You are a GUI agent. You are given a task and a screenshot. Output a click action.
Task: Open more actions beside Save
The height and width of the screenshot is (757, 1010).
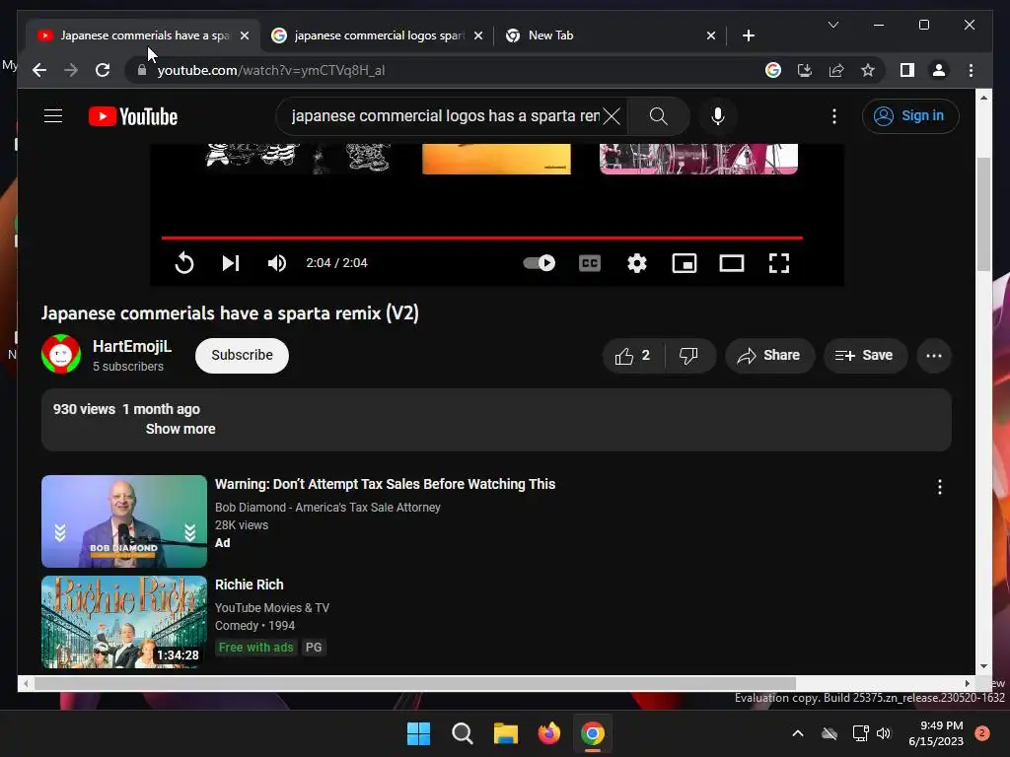(934, 355)
